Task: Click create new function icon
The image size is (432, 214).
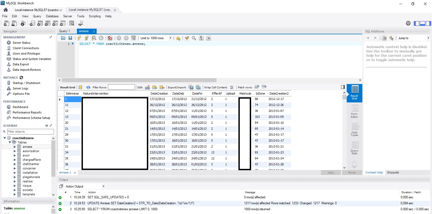Action: (x=63, y=24)
